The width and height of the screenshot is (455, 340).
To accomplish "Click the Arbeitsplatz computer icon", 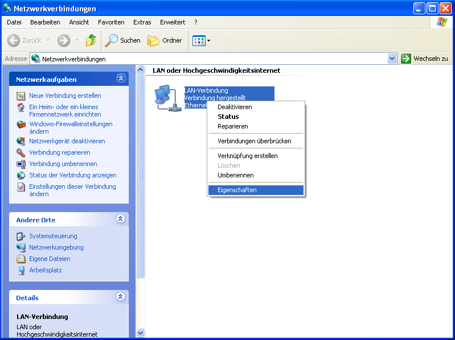I will pyautogui.click(x=21, y=270).
